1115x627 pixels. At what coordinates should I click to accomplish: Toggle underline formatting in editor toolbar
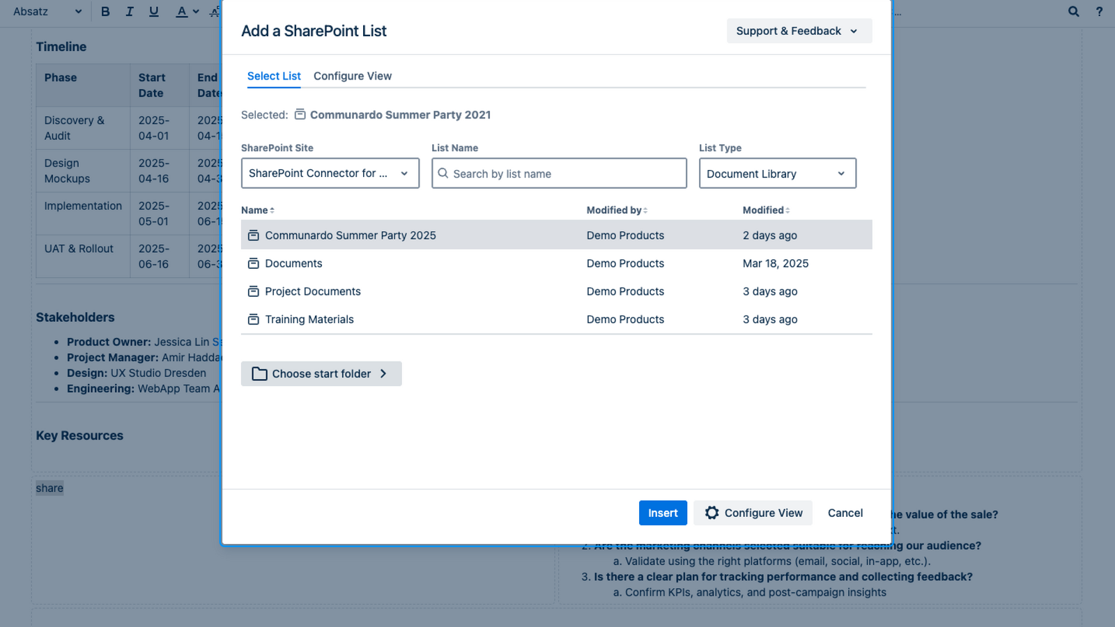154,11
